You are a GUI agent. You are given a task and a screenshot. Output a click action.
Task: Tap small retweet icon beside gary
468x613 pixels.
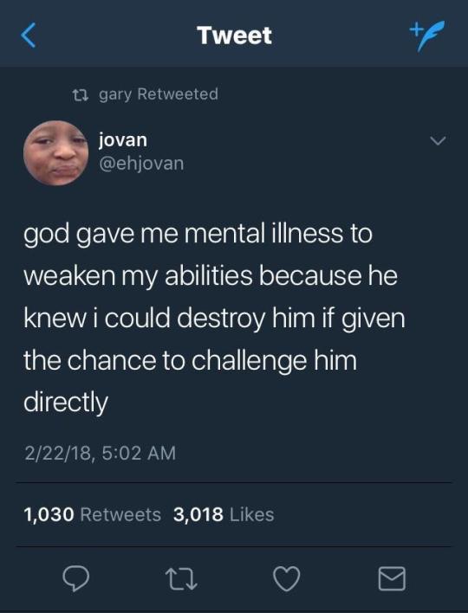pos(81,94)
